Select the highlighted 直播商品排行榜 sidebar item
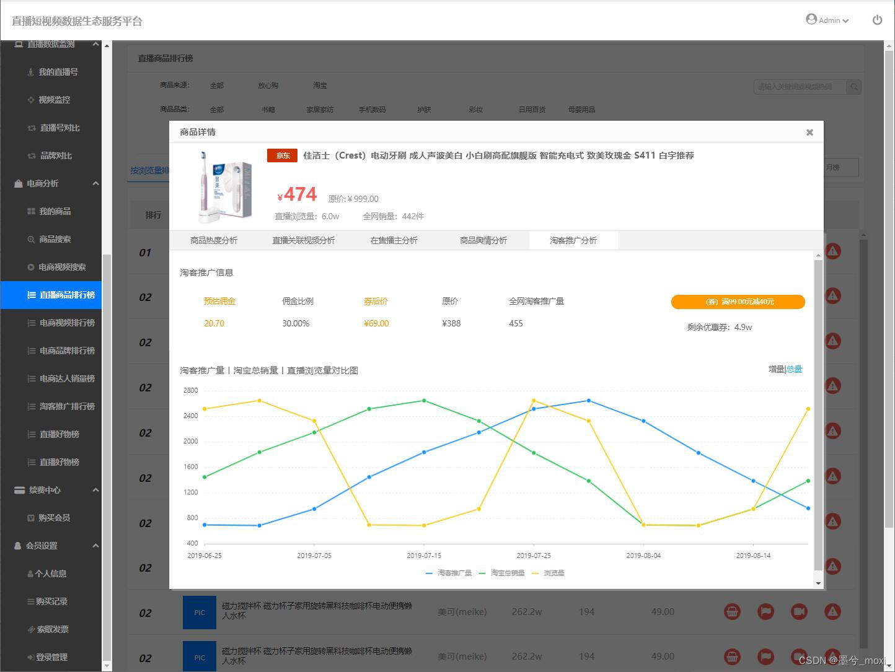 coord(51,295)
